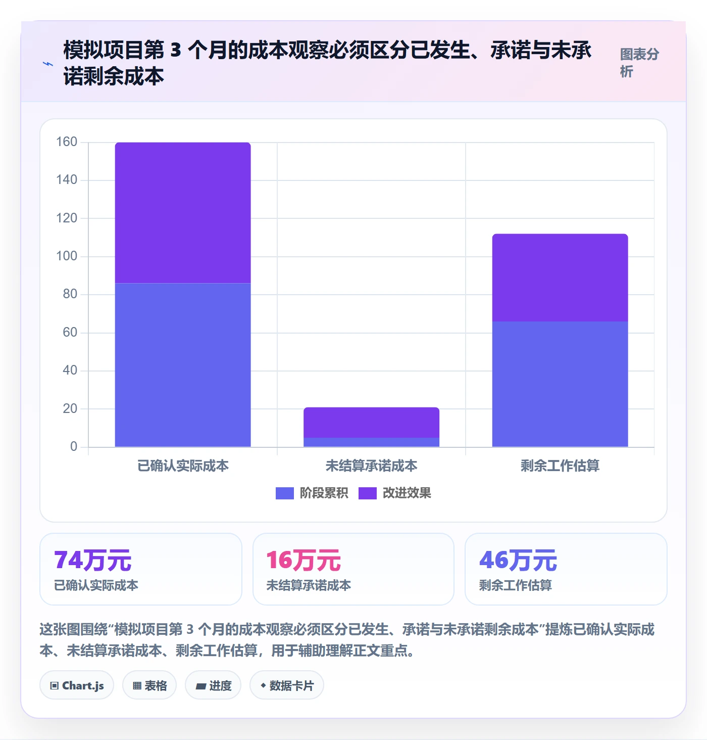Viewport: 707px width, 740px height.
Task: Click the description paragraph below the cards
Action: [347, 640]
